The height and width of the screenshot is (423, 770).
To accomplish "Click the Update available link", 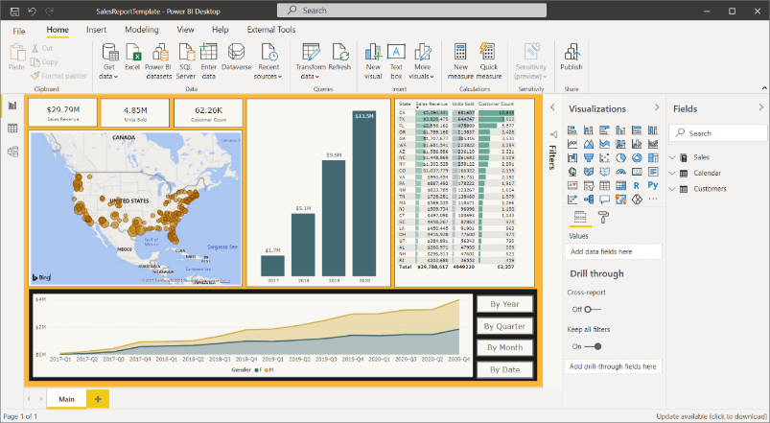I will click(712, 416).
